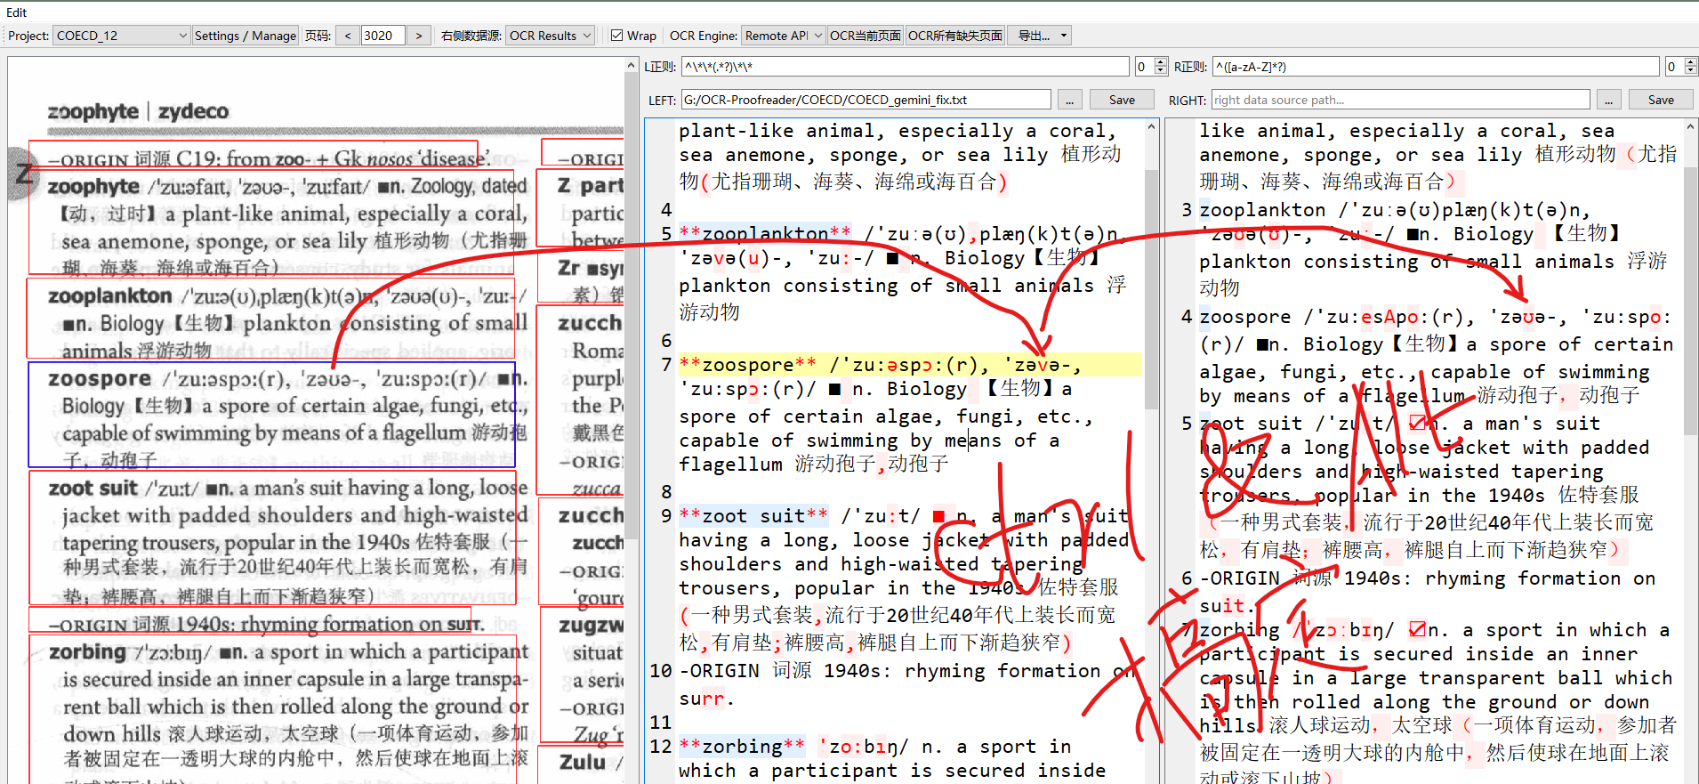The width and height of the screenshot is (1699, 784).
Task: Click the browse button for the LEFT file path
Action: 1070,100
